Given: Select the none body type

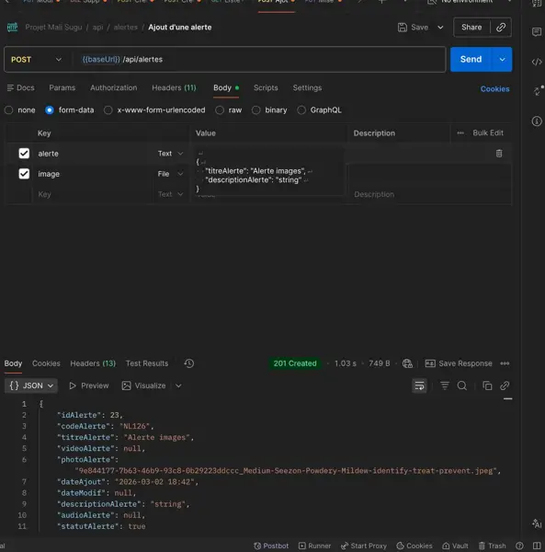Looking at the screenshot, I should pos(9,110).
